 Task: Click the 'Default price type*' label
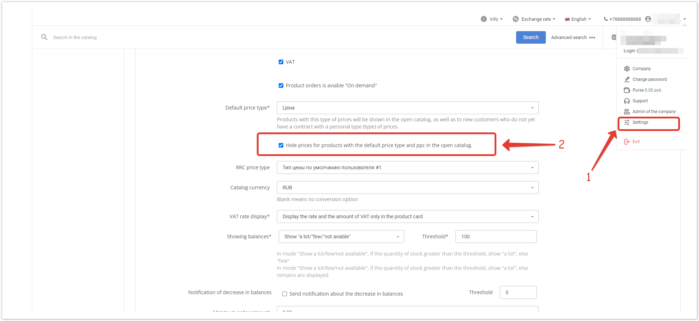coord(247,108)
